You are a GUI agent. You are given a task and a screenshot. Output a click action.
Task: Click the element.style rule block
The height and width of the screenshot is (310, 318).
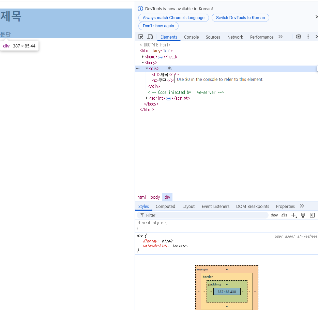pyautogui.click(x=226, y=226)
